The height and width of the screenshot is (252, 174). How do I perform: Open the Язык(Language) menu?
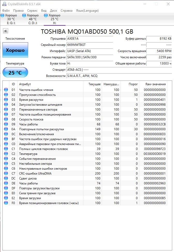point(87,11)
